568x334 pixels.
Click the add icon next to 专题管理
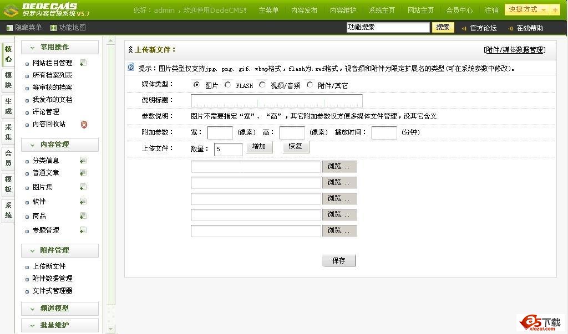83,230
